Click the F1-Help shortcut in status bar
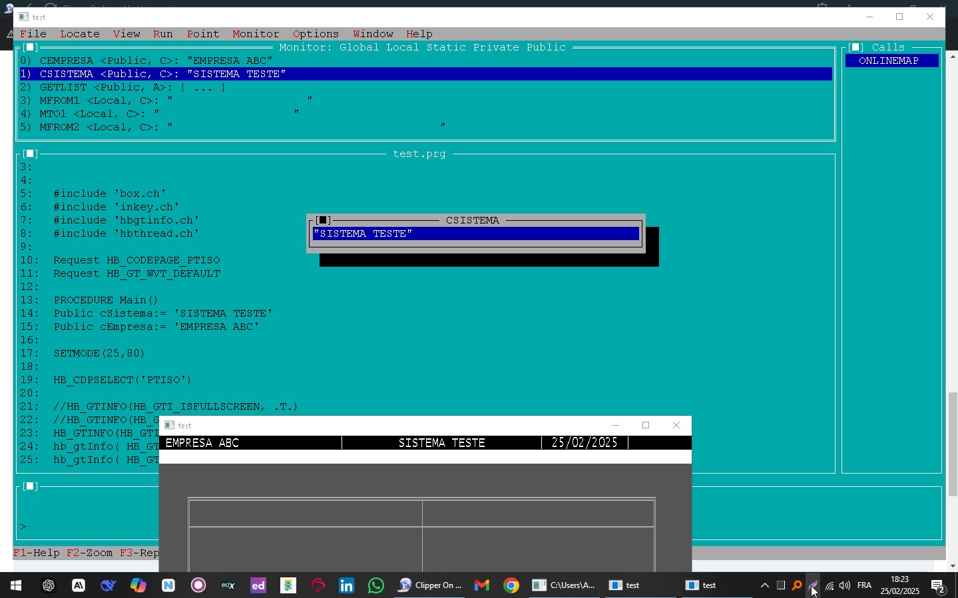 tap(37, 553)
